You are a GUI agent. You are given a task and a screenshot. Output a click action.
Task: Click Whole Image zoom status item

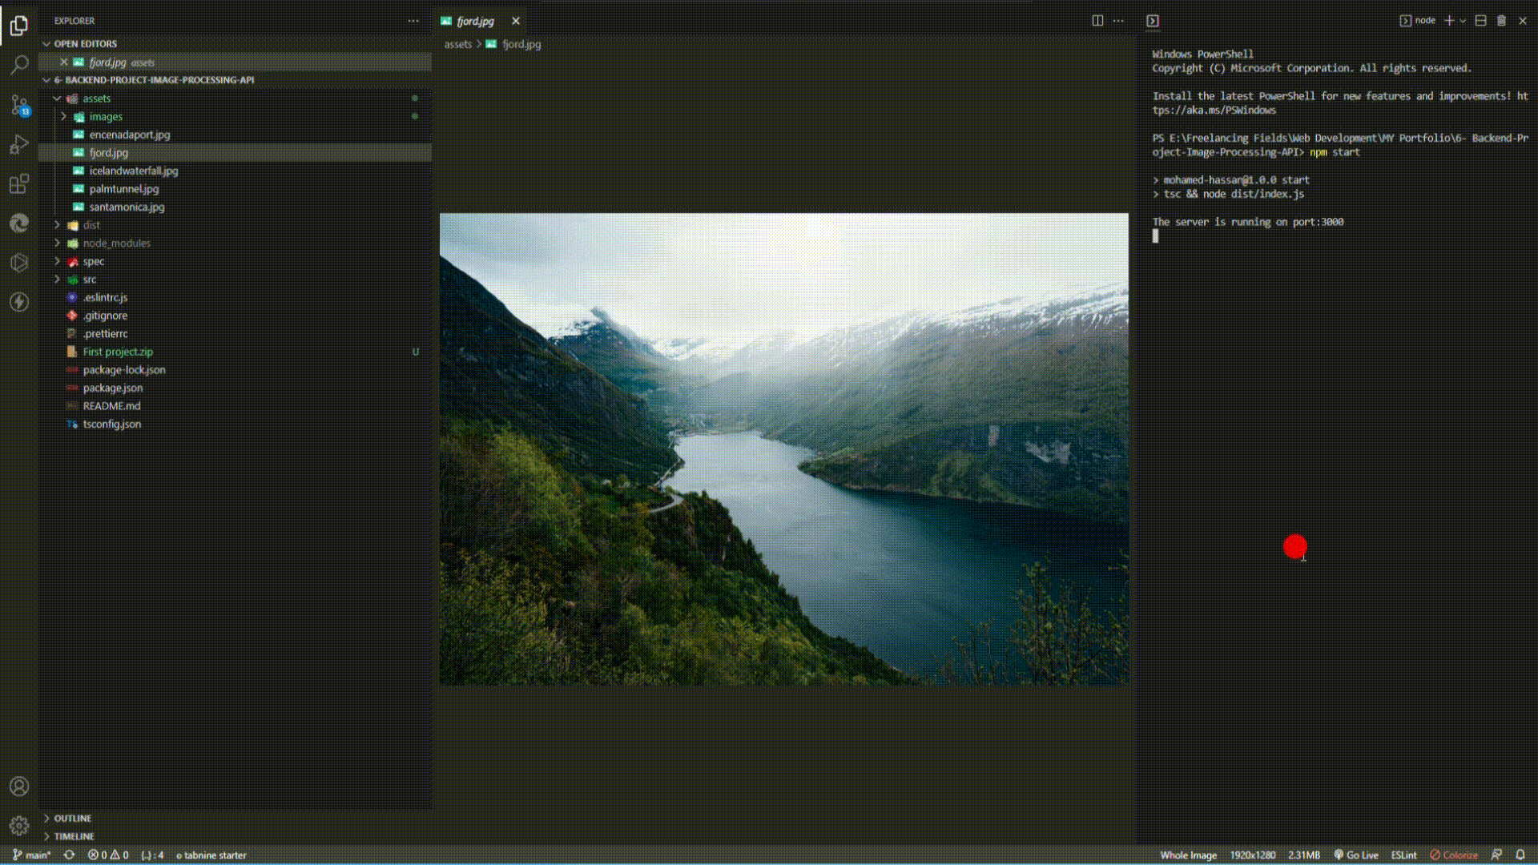pos(1188,855)
